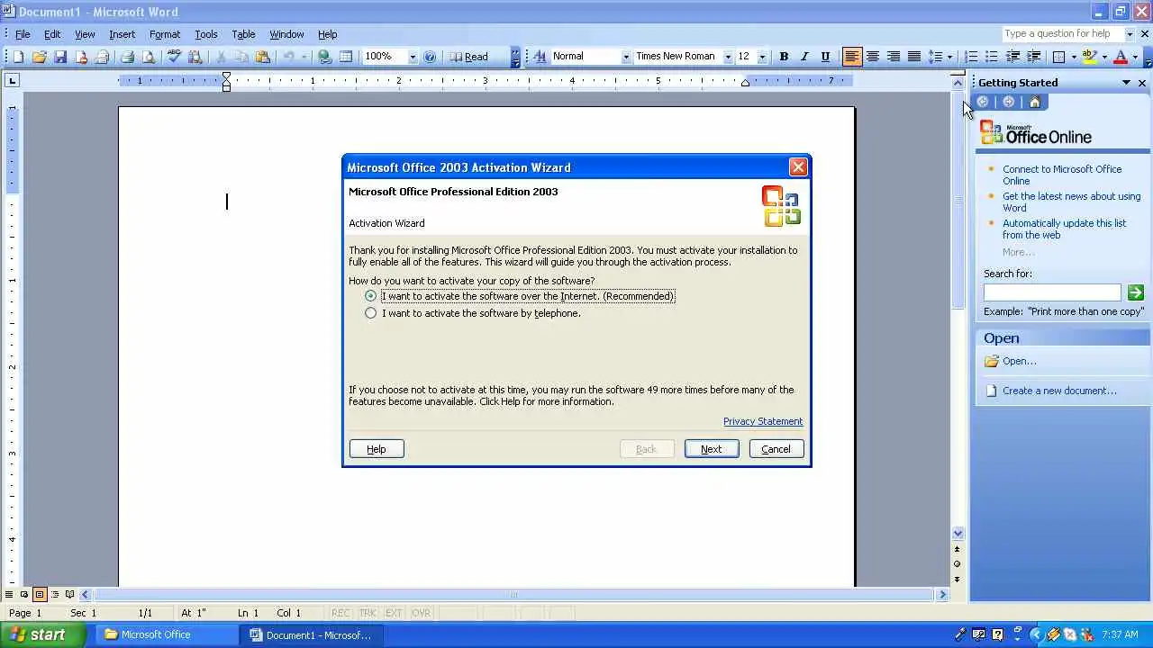Apply the yellow Highlight color
The width and height of the screenshot is (1153, 648).
pos(1090,57)
